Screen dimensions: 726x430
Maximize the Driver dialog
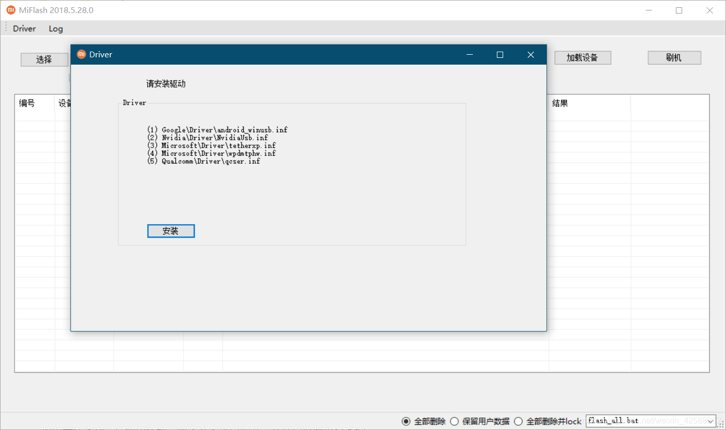pyautogui.click(x=500, y=55)
